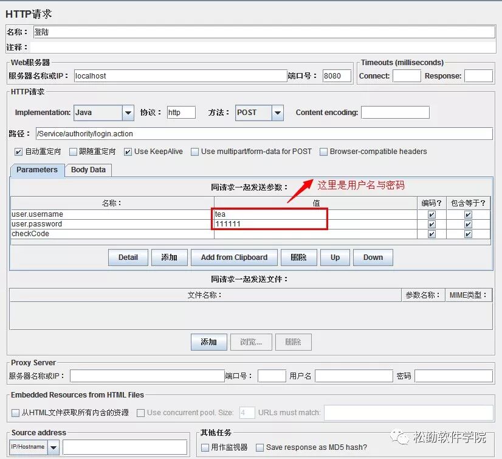
Task: Open the IP/Hostname source address dropdown
Action: click(34, 447)
